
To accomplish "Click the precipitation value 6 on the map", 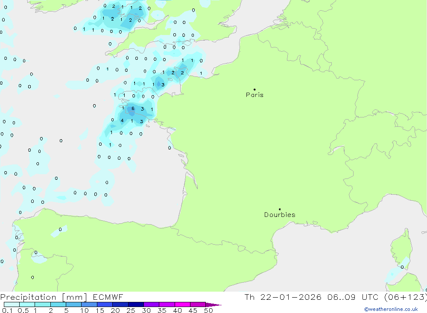I will [x=133, y=108].
